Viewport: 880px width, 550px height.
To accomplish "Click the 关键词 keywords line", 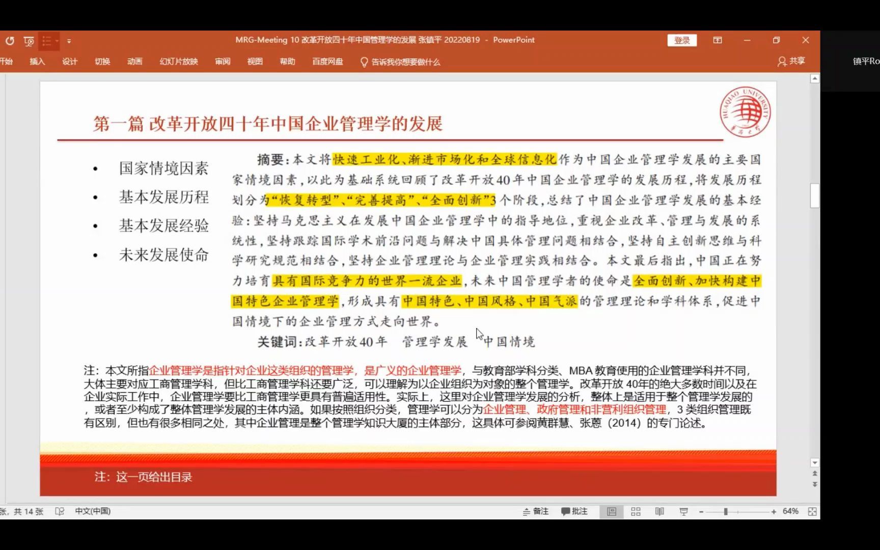I will pyautogui.click(x=396, y=342).
